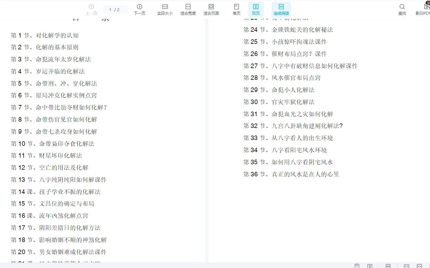Click entry 第 9 节、命带七杀攻身如何化解
Image resolution: width=430 pixels, height=268 pixels.
(x=54, y=132)
